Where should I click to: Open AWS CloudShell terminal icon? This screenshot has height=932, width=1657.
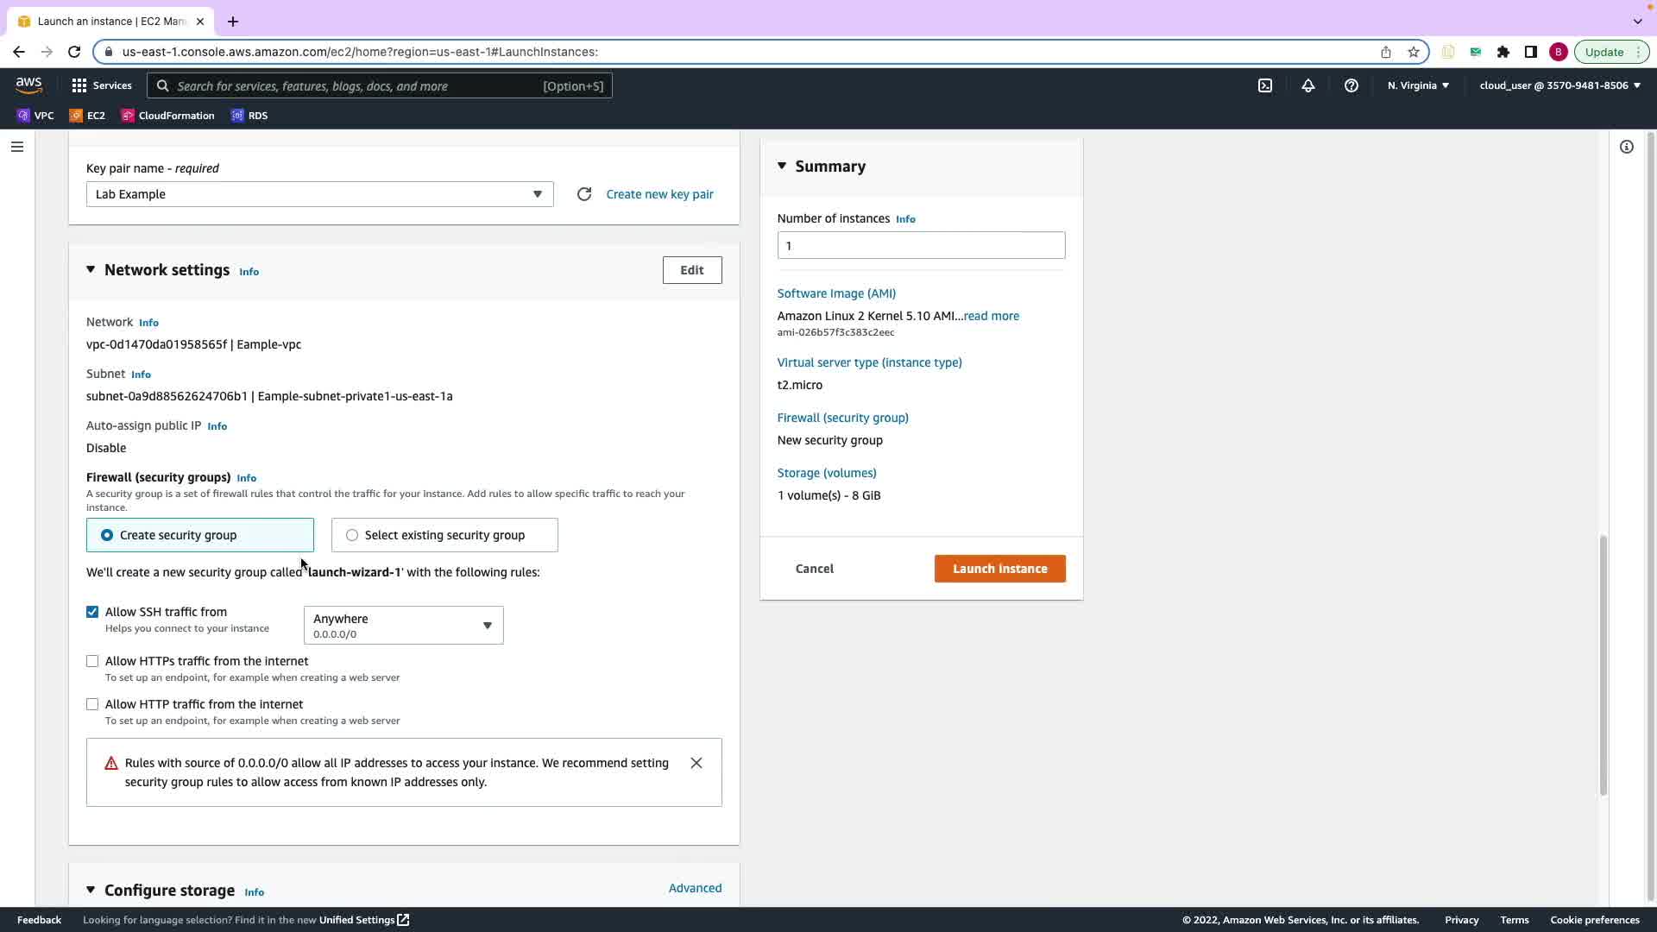[x=1265, y=85]
